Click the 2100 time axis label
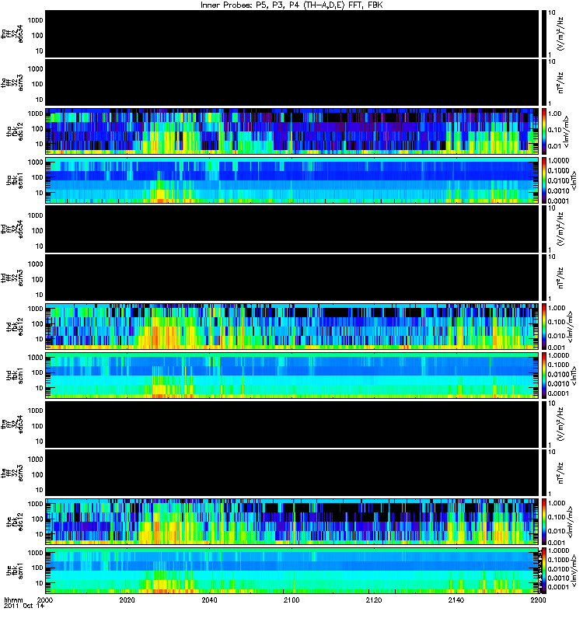Image resolution: width=583 pixels, height=622 pixels. coord(291,600)
